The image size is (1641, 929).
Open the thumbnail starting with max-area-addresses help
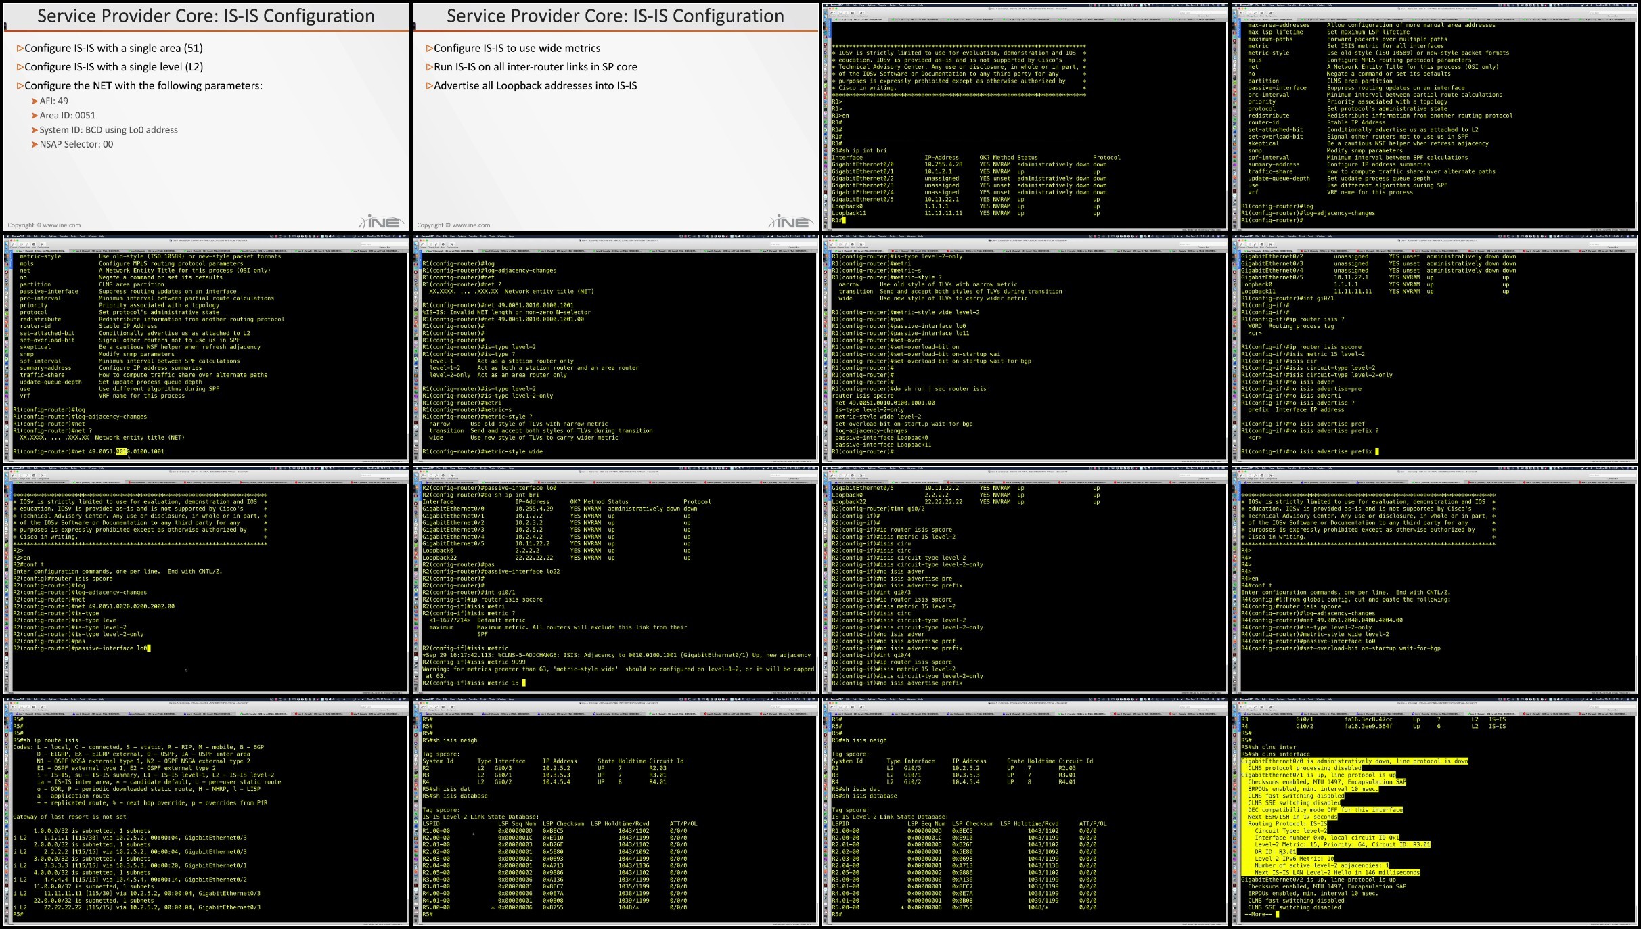click(1435, 117)
